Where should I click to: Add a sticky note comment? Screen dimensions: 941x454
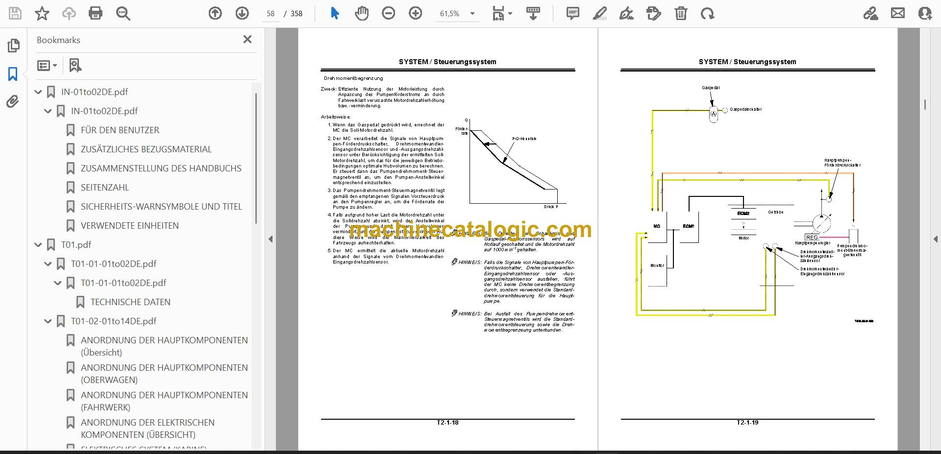pos(572,13)
